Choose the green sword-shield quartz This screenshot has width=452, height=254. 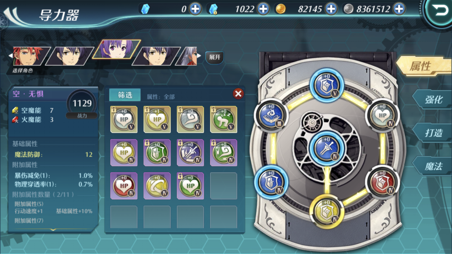click(x=157, y=153)
